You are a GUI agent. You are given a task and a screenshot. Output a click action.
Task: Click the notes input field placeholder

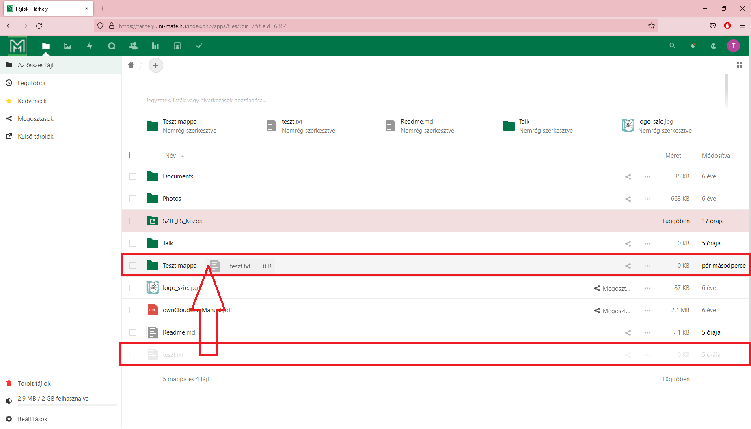coord(206,100)
